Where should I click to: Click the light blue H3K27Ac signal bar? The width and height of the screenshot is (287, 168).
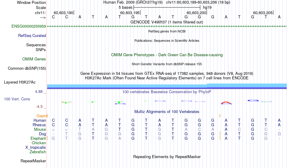167,86
